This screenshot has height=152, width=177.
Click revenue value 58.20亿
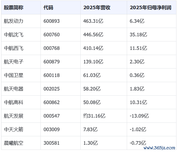[92, 89]
